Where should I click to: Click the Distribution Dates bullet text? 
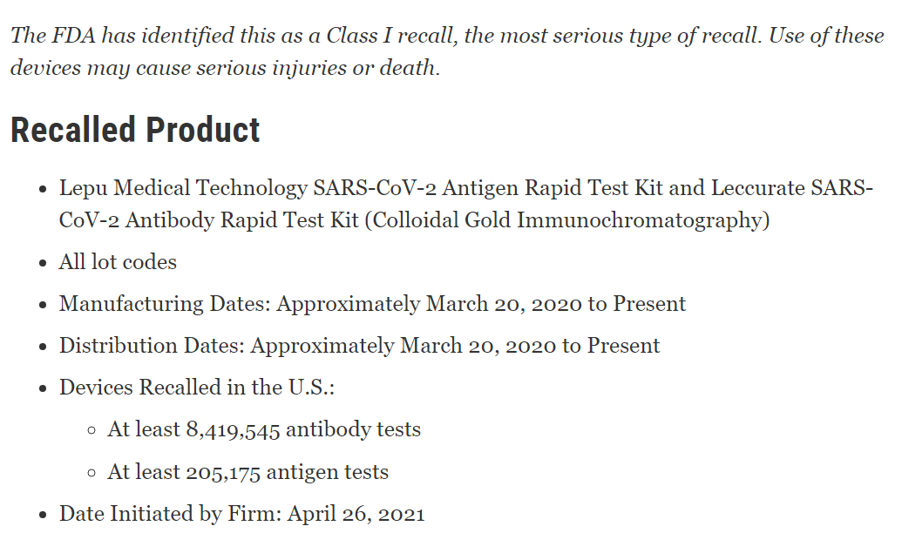pyautogui.click(x=360, y=346)
